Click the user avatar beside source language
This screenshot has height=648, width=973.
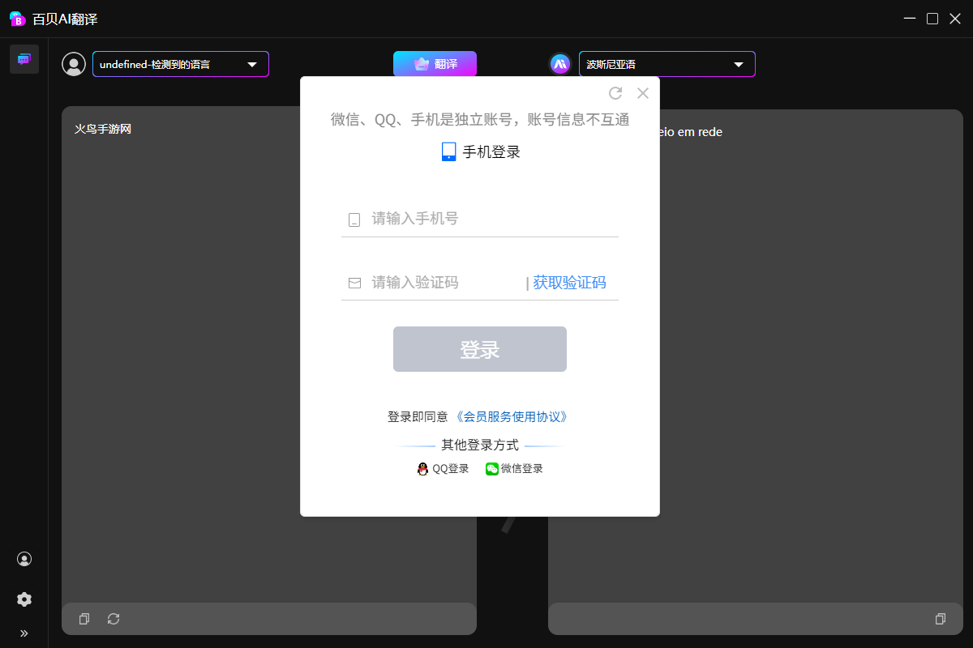tap(74, 64)
